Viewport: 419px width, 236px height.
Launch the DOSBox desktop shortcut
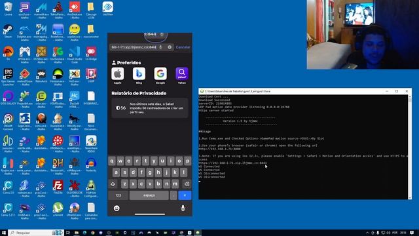click(41, 54)
